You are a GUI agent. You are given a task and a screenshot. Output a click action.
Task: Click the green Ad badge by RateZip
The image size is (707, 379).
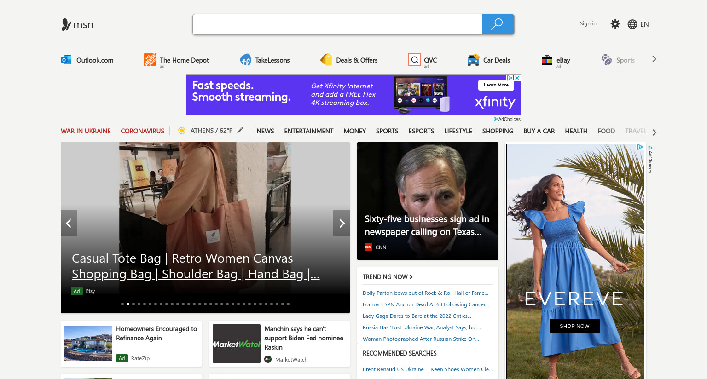pos(122,358)
